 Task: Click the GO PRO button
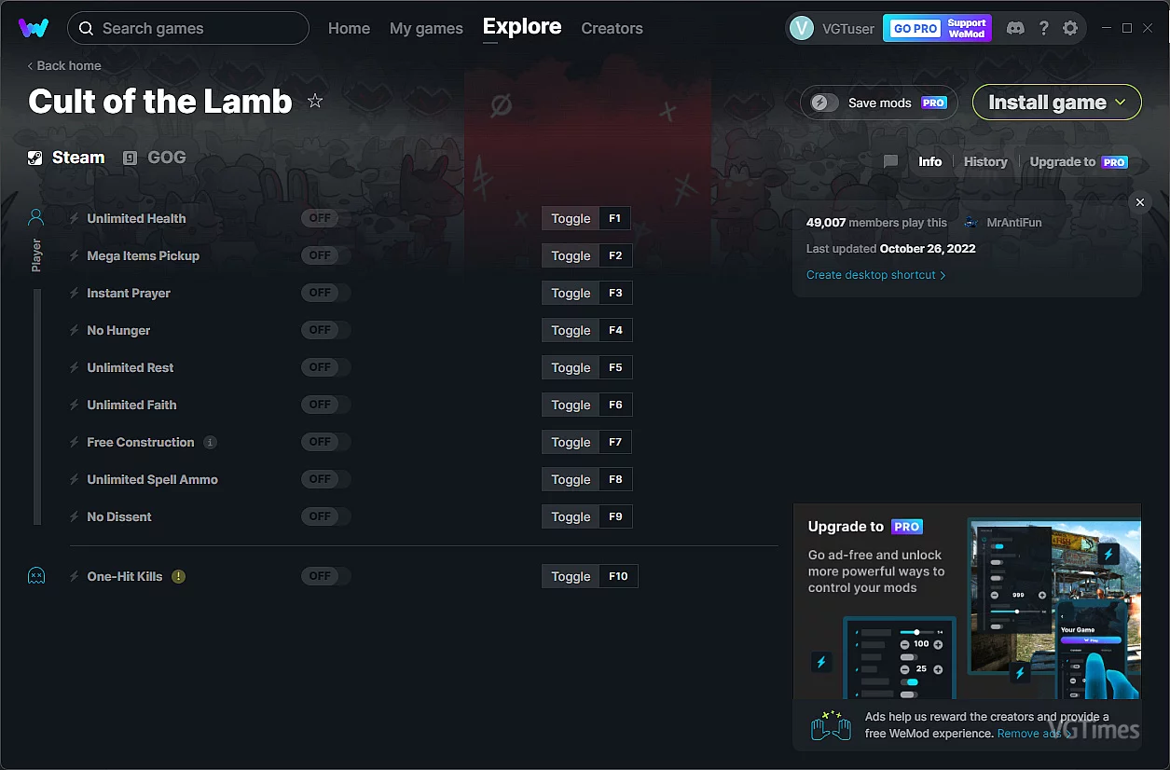click(915, 29)
